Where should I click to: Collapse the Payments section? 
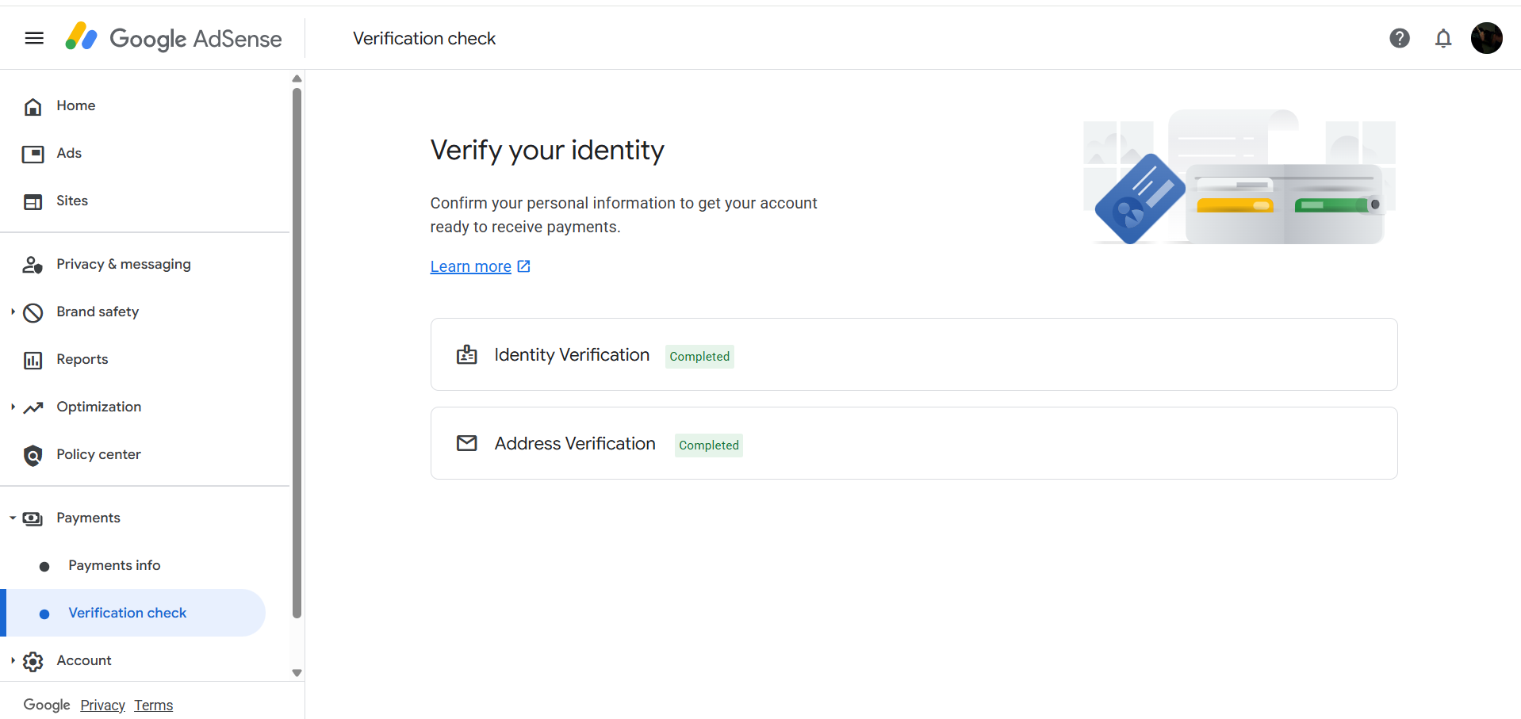pos(13,518)
